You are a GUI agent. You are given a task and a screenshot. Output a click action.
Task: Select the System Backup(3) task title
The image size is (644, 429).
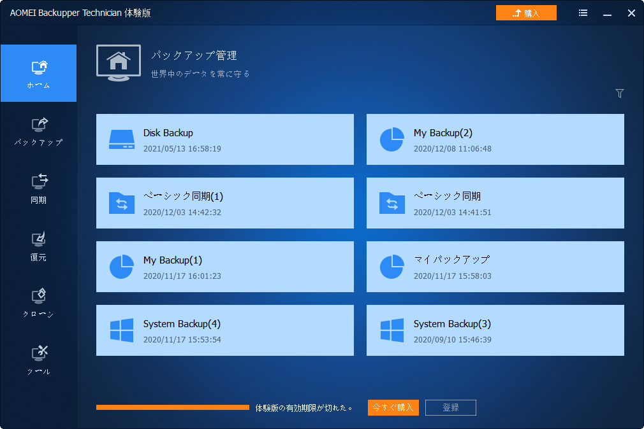point(452,323)
